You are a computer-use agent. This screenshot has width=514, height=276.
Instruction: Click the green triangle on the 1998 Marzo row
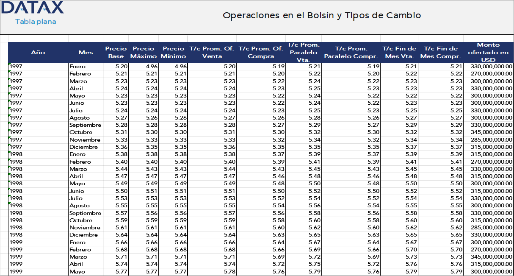pyautogui.click(x=10, y=167)
